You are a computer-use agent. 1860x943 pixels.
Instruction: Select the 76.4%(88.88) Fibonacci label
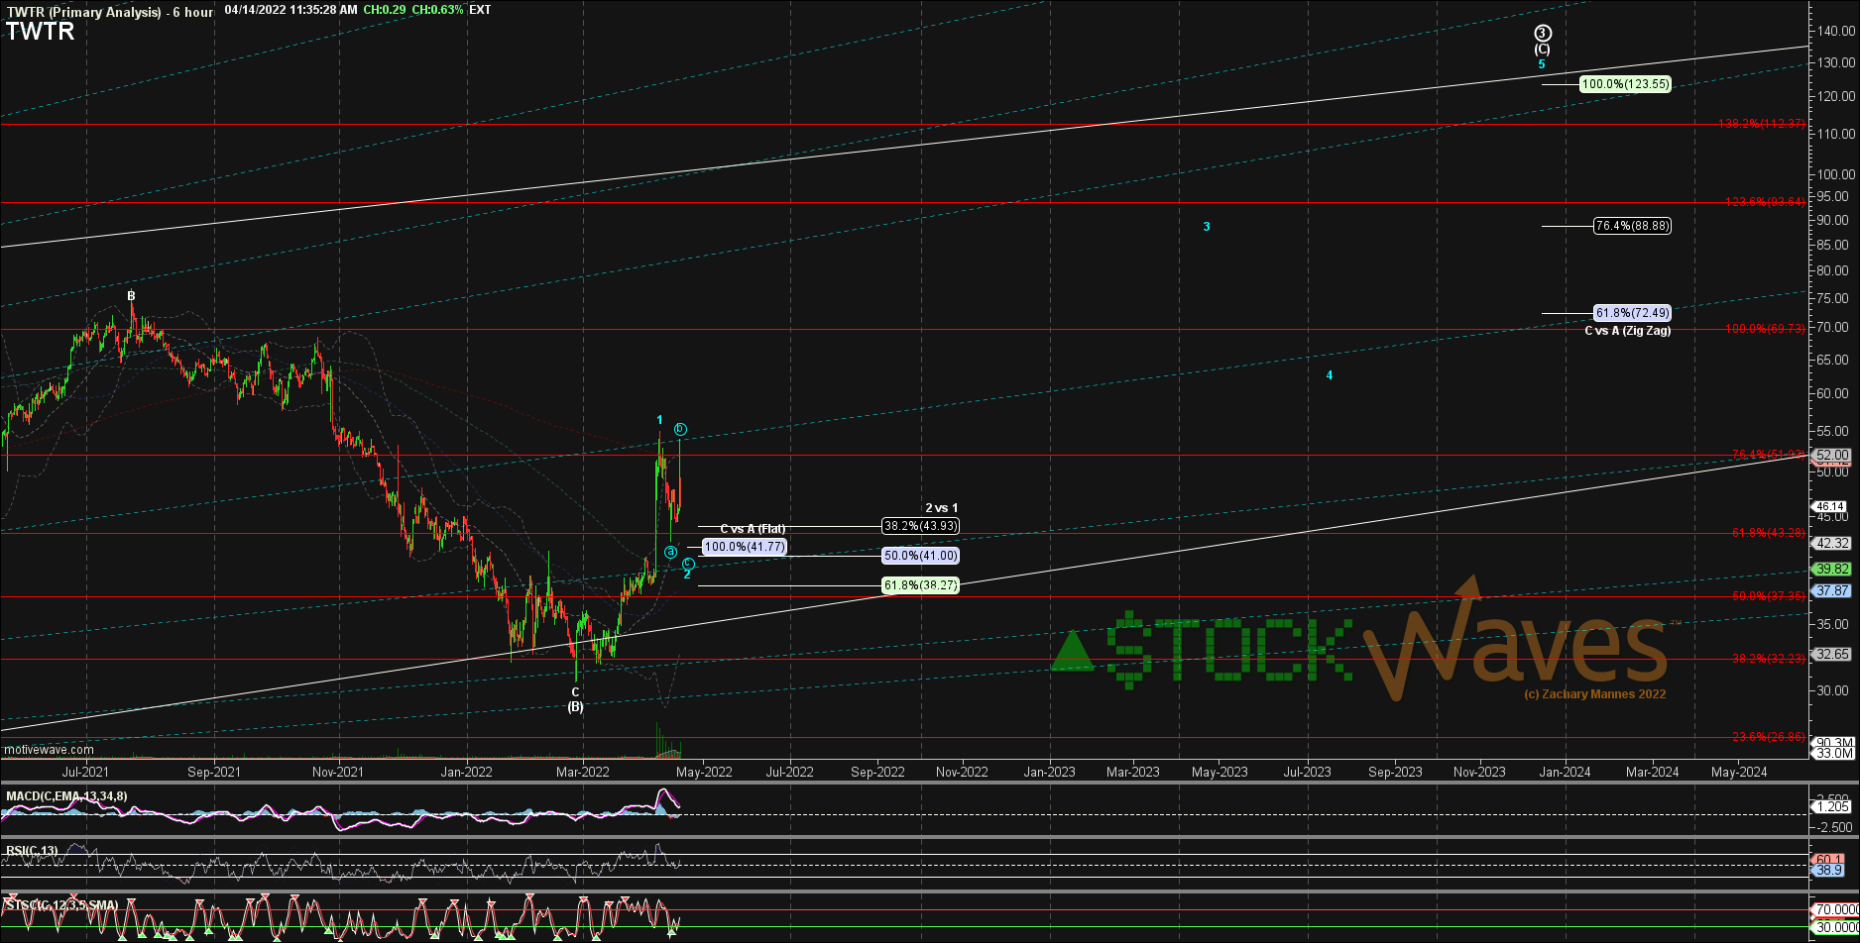pos(1632,226)
